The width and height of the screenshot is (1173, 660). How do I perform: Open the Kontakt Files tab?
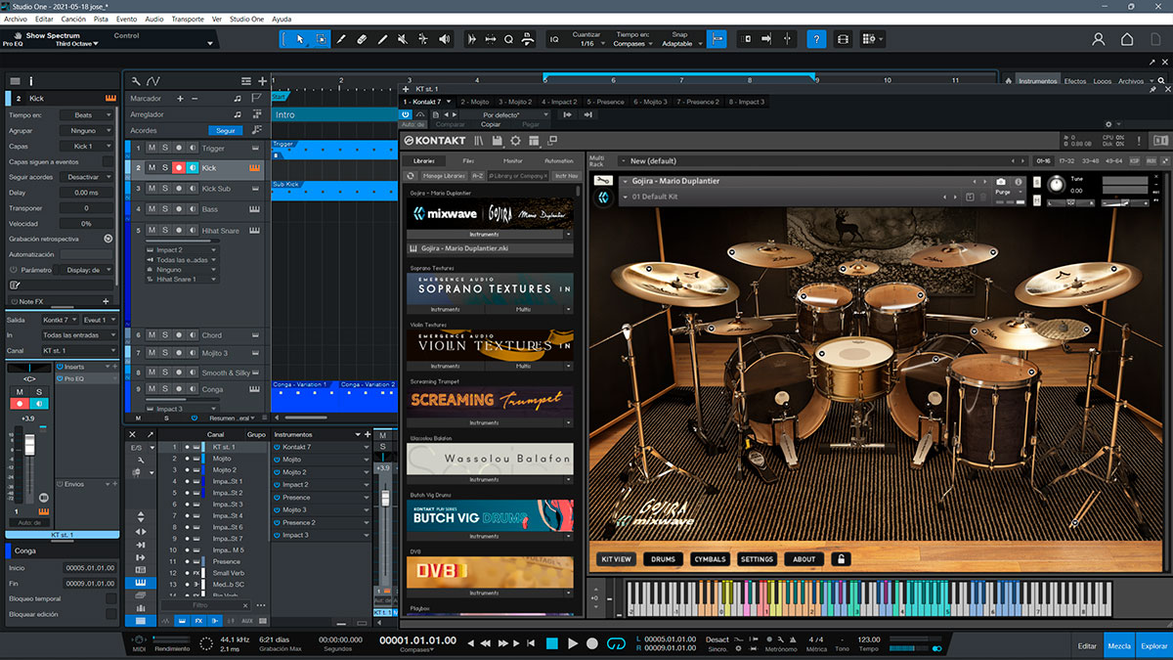[468, 160]
